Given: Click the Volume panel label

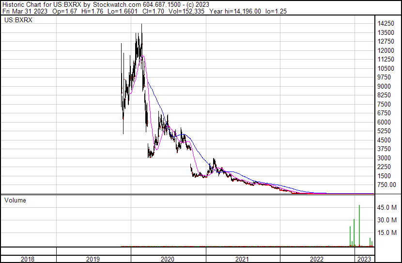Looking at the screenshot, I should point(15,200).
